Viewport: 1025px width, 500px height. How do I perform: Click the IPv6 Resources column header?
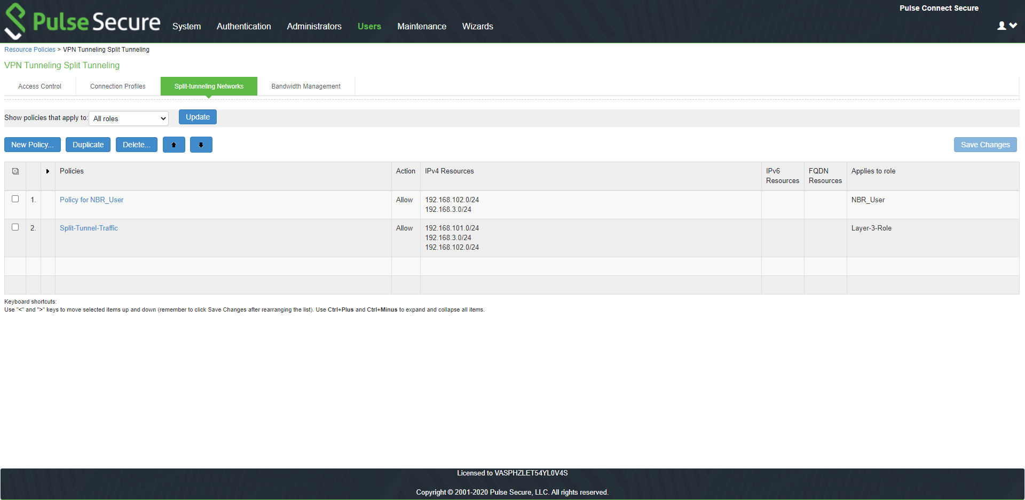(783, 176)
